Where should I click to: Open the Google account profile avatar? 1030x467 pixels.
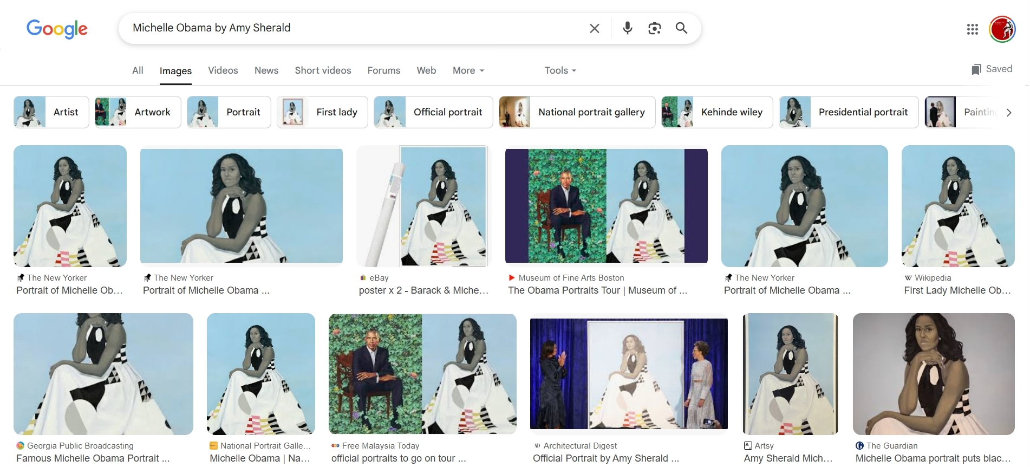[1002, 29]
